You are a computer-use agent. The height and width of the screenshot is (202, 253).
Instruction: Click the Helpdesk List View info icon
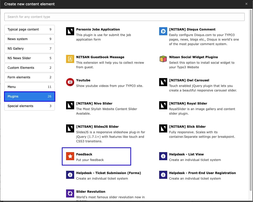pyautogui.click(x=163, y=156)
